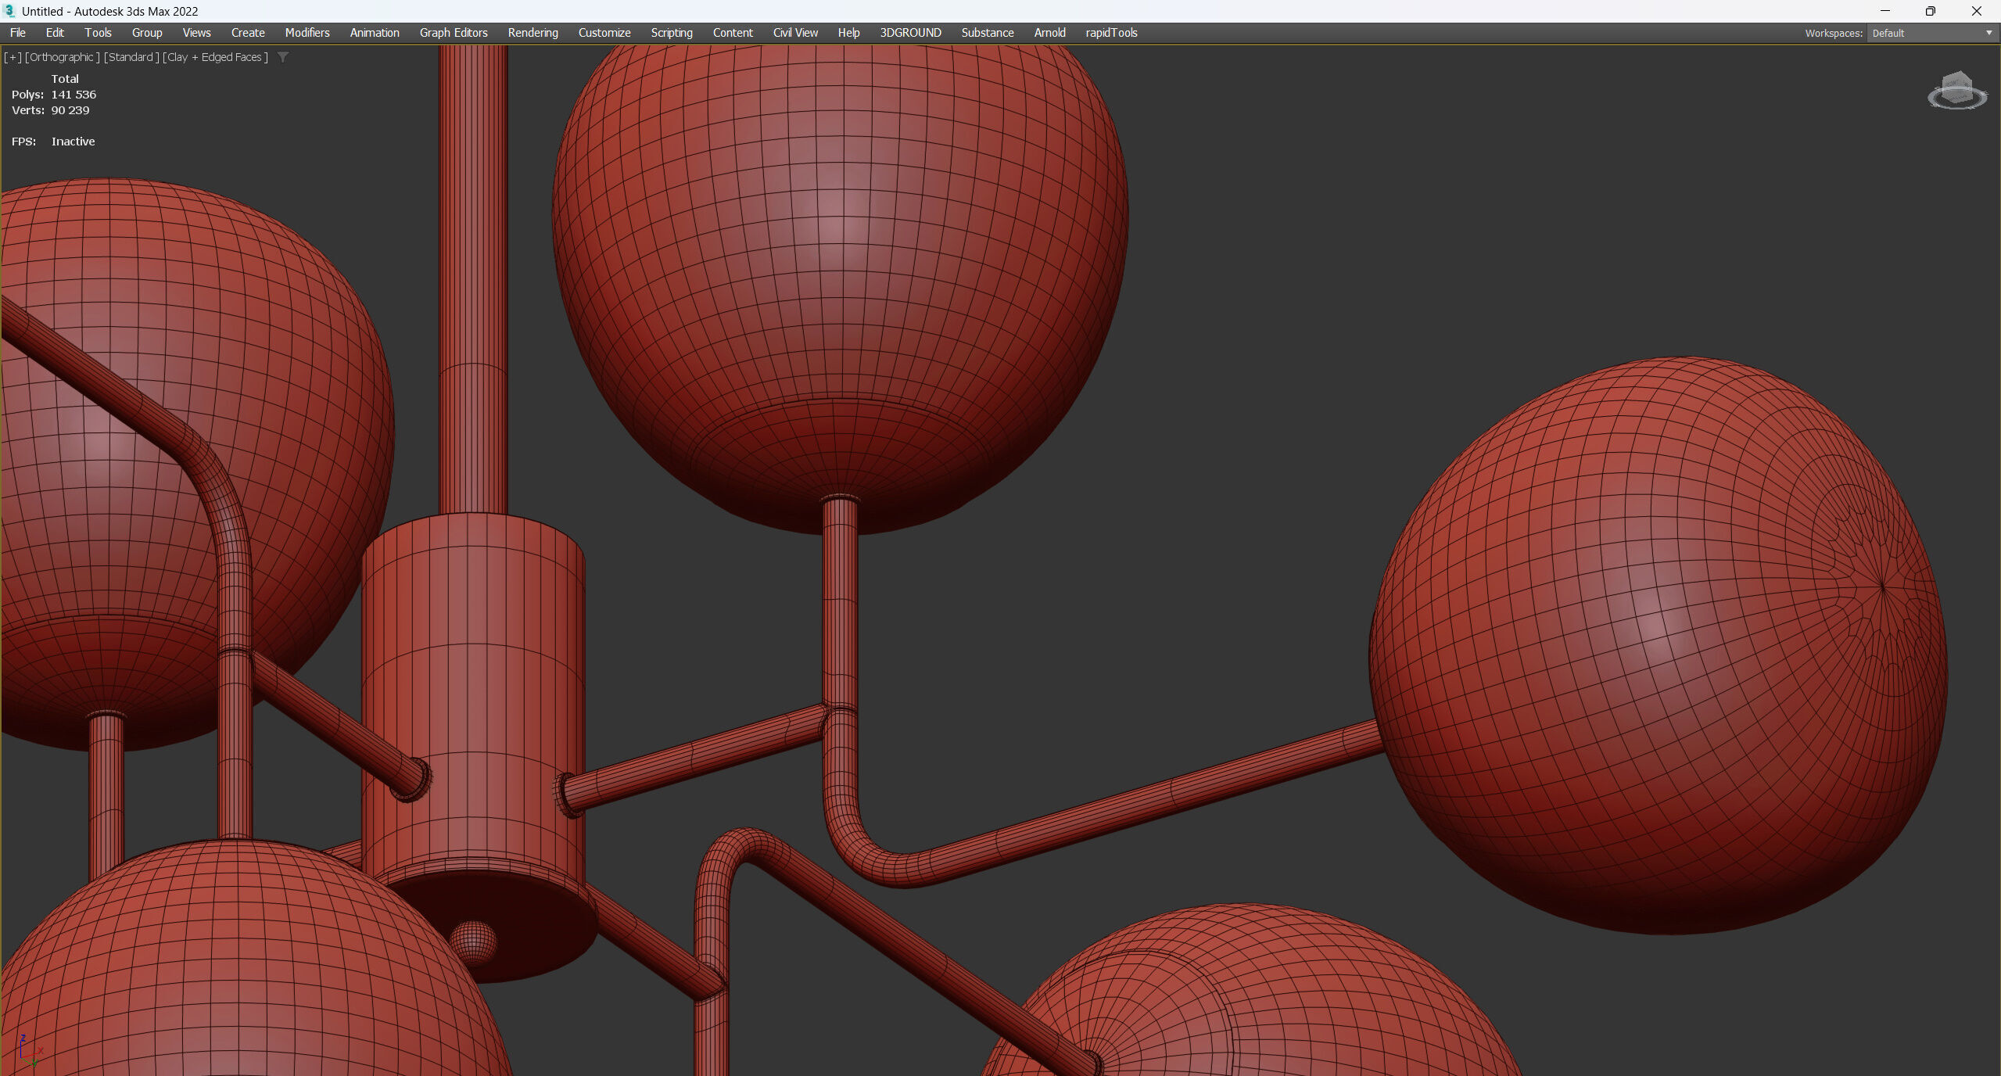The image size is (2001, 1076).
Task: Open the Arnold menu
Action: [1049, 33]
